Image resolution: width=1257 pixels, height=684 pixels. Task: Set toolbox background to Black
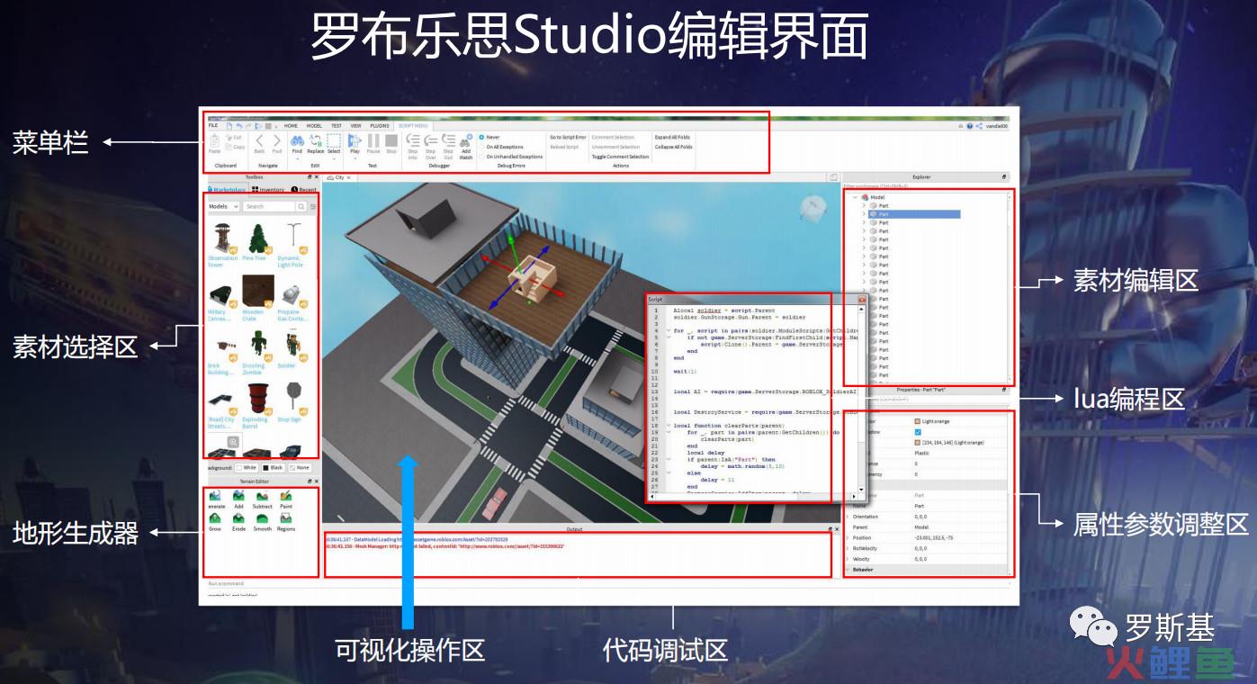tap(274, 467)
